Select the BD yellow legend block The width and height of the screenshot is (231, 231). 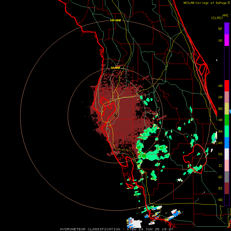[x=227, y=109]
